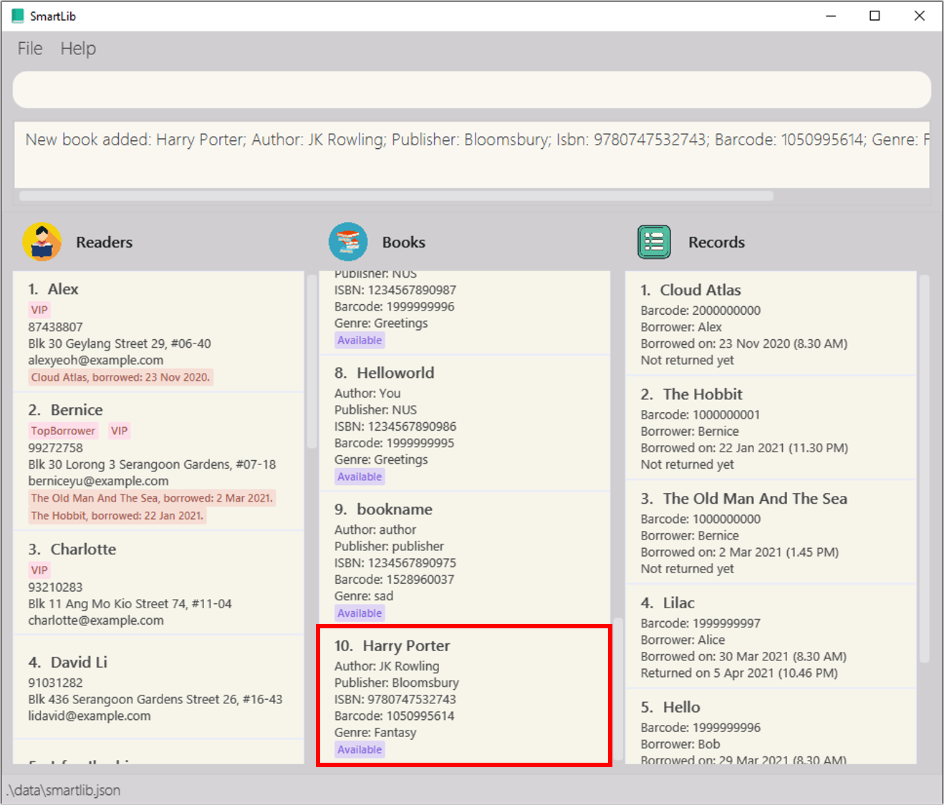Viewport: 944px width, 805px height.
Task: Click the VIP tag under Charlotte
Action: (39, 570)
